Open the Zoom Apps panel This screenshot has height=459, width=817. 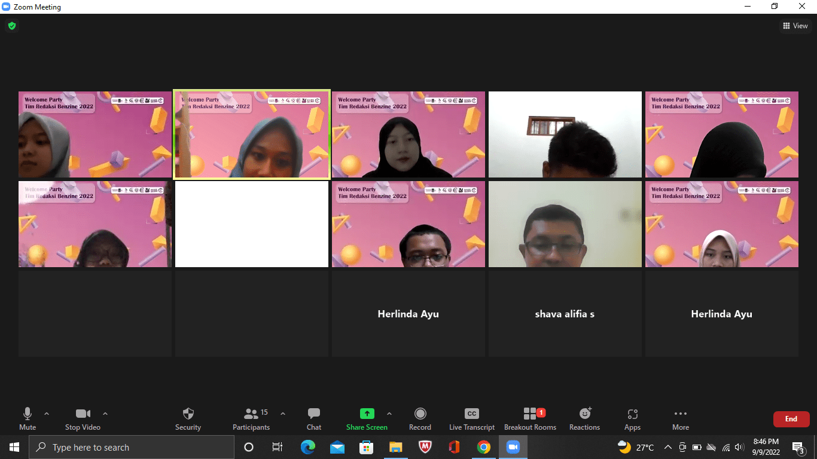[632, 418]
